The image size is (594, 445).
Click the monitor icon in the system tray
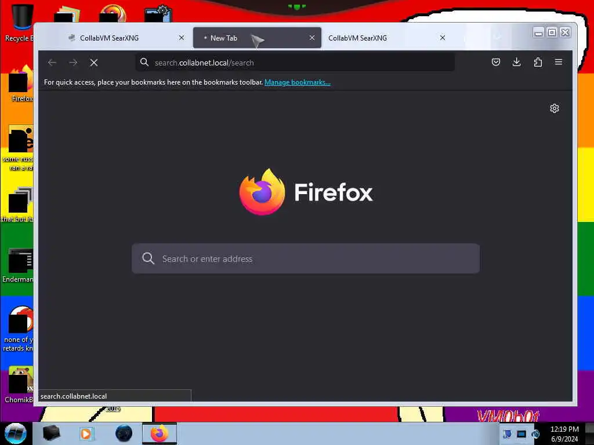tap(521, 434)
